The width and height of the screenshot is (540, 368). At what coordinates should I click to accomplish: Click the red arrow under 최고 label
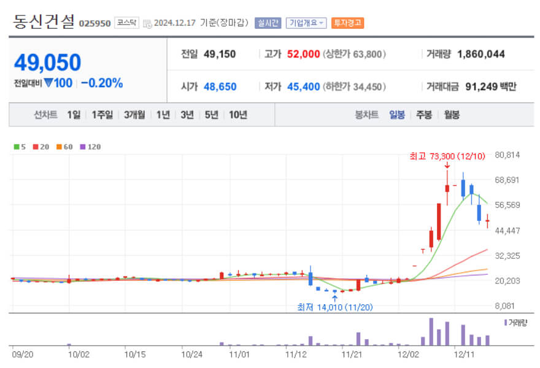click(x=447, y=165)
